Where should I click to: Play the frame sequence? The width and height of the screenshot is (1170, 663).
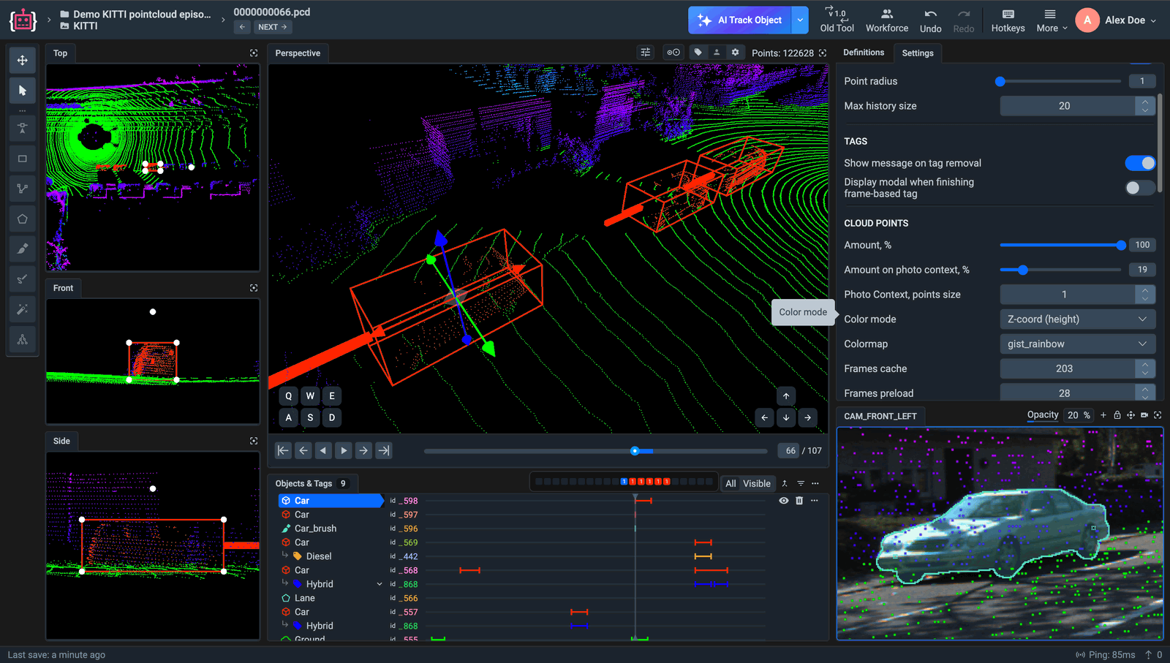coord(344,451)
